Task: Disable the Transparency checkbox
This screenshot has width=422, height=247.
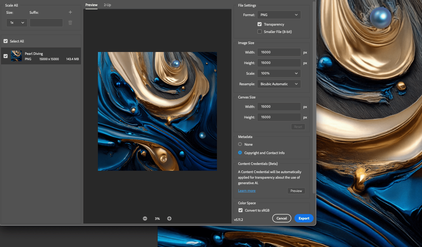Action: (x=259, y=24)
